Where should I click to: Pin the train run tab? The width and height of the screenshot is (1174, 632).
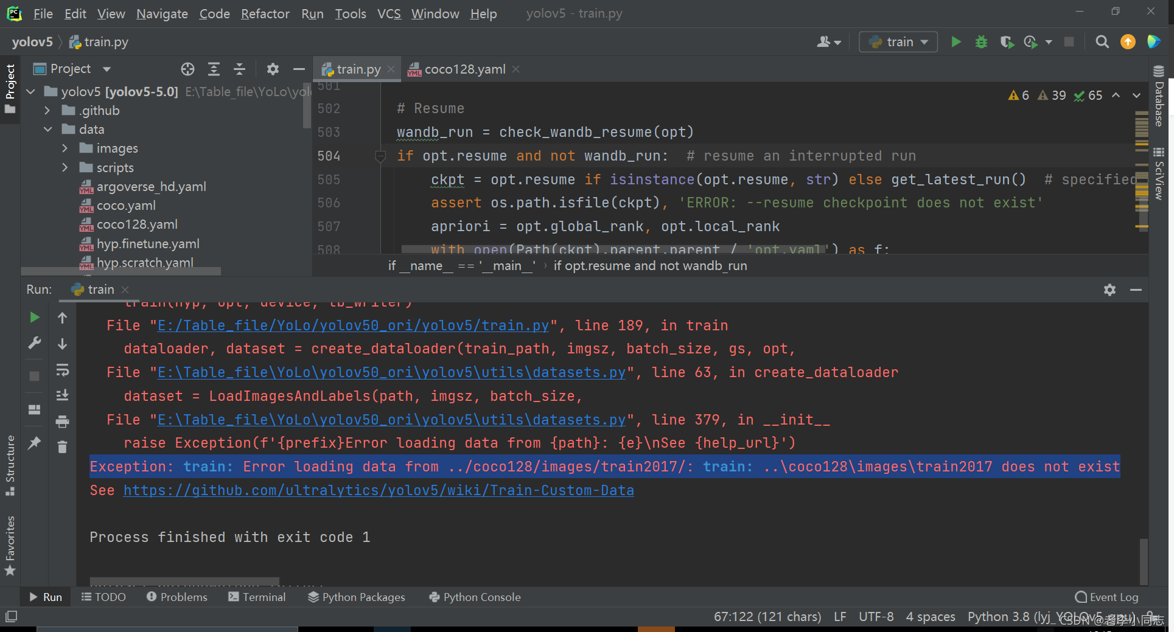point(35,443)
